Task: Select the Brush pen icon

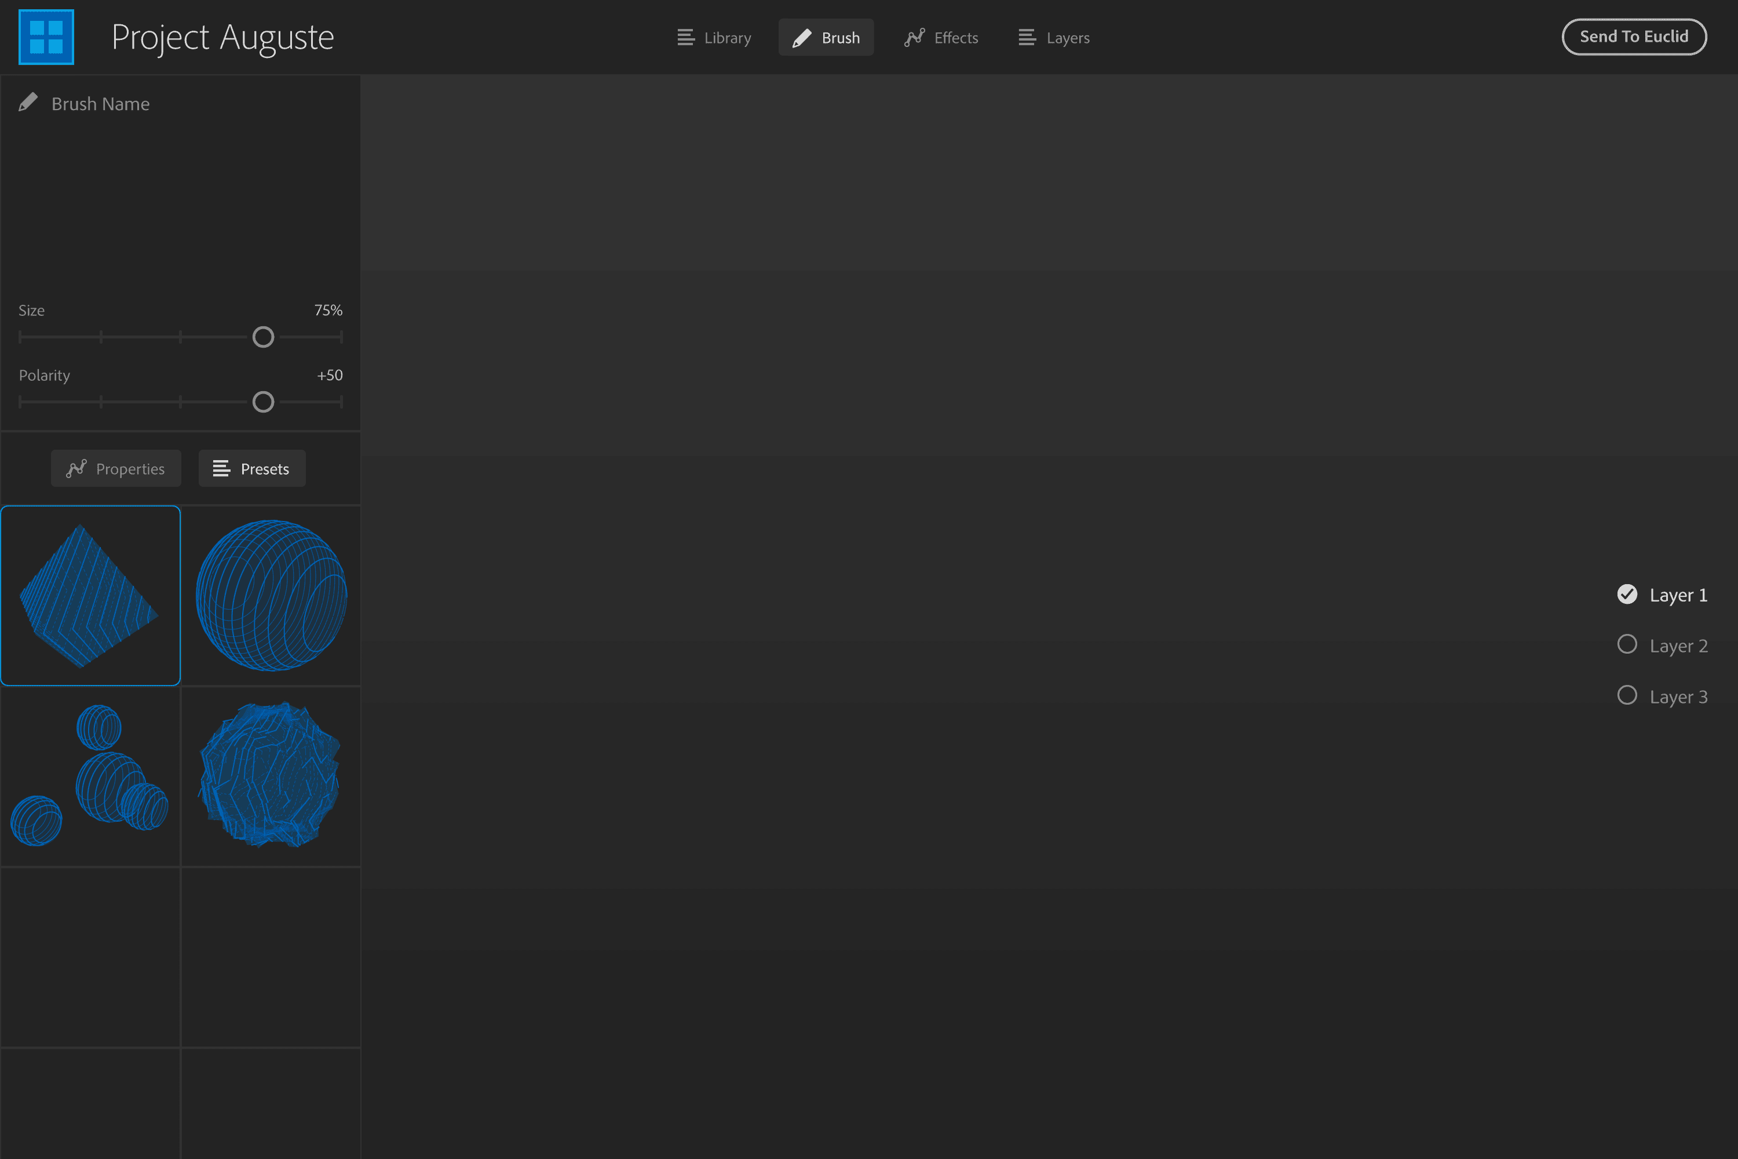Action: [x=801, y=37]
